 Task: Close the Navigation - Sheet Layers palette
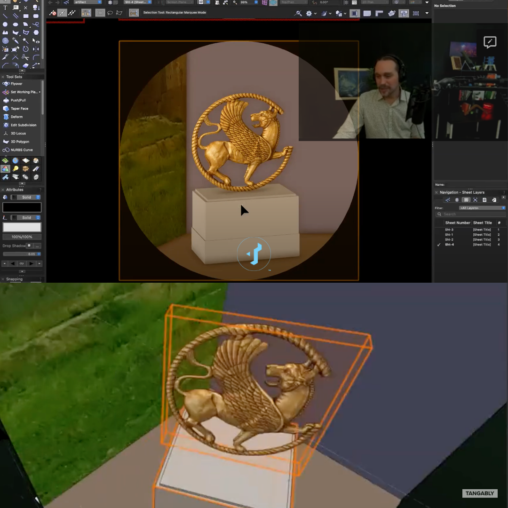point(437,192)
